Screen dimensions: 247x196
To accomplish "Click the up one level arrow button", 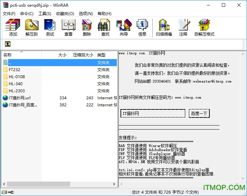I will click(x=7, y=44).
